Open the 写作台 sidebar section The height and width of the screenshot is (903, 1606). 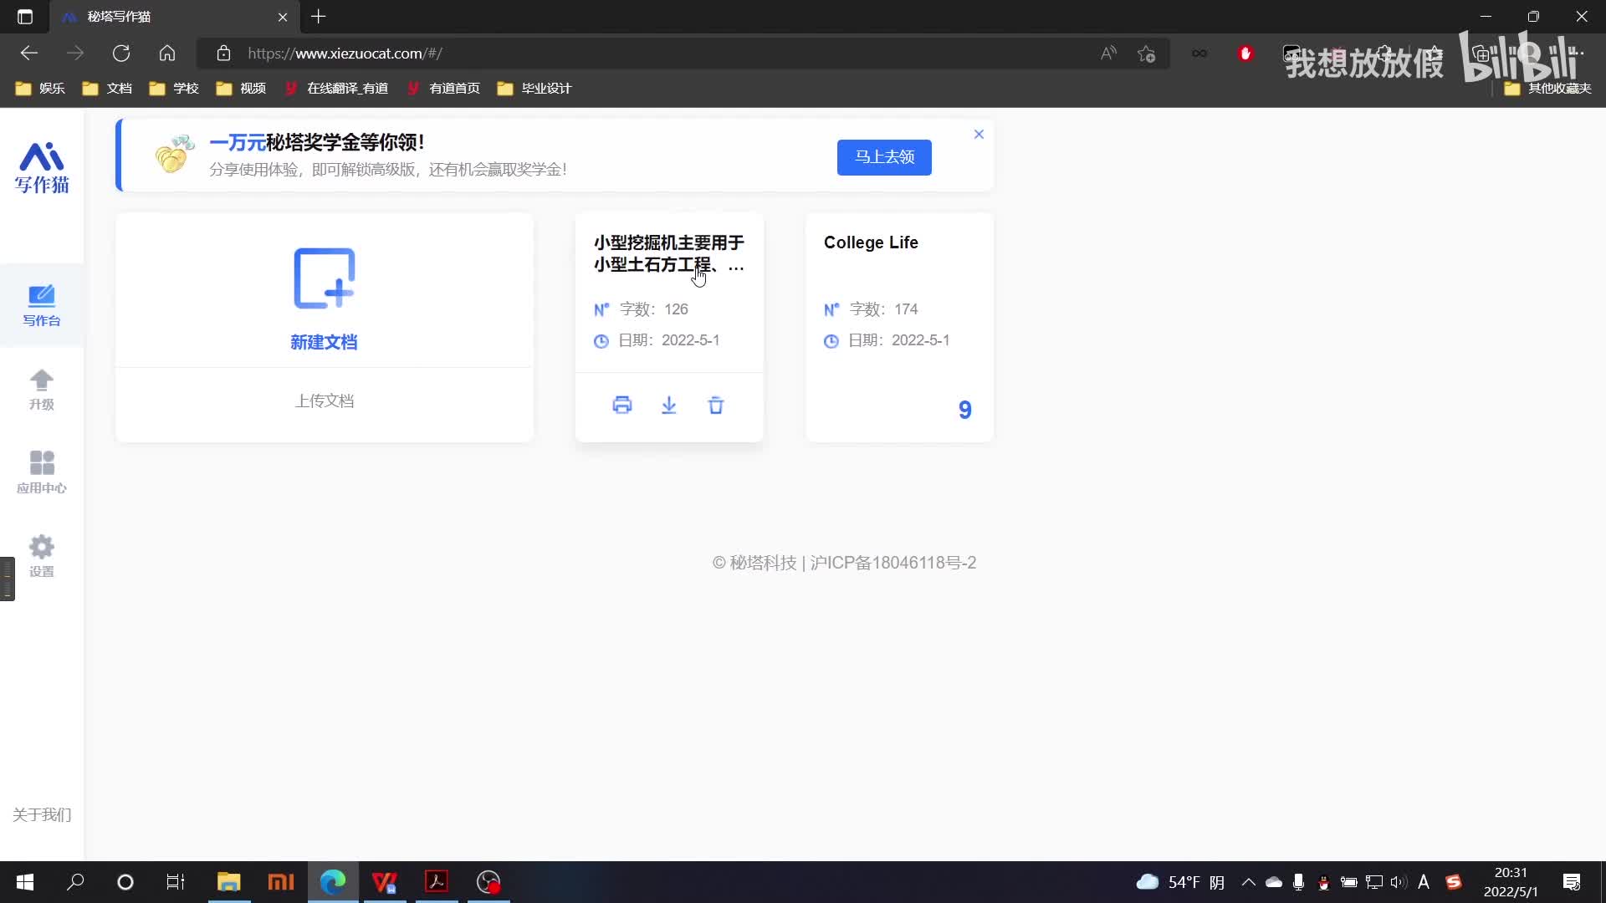click(x=41, y=305)
